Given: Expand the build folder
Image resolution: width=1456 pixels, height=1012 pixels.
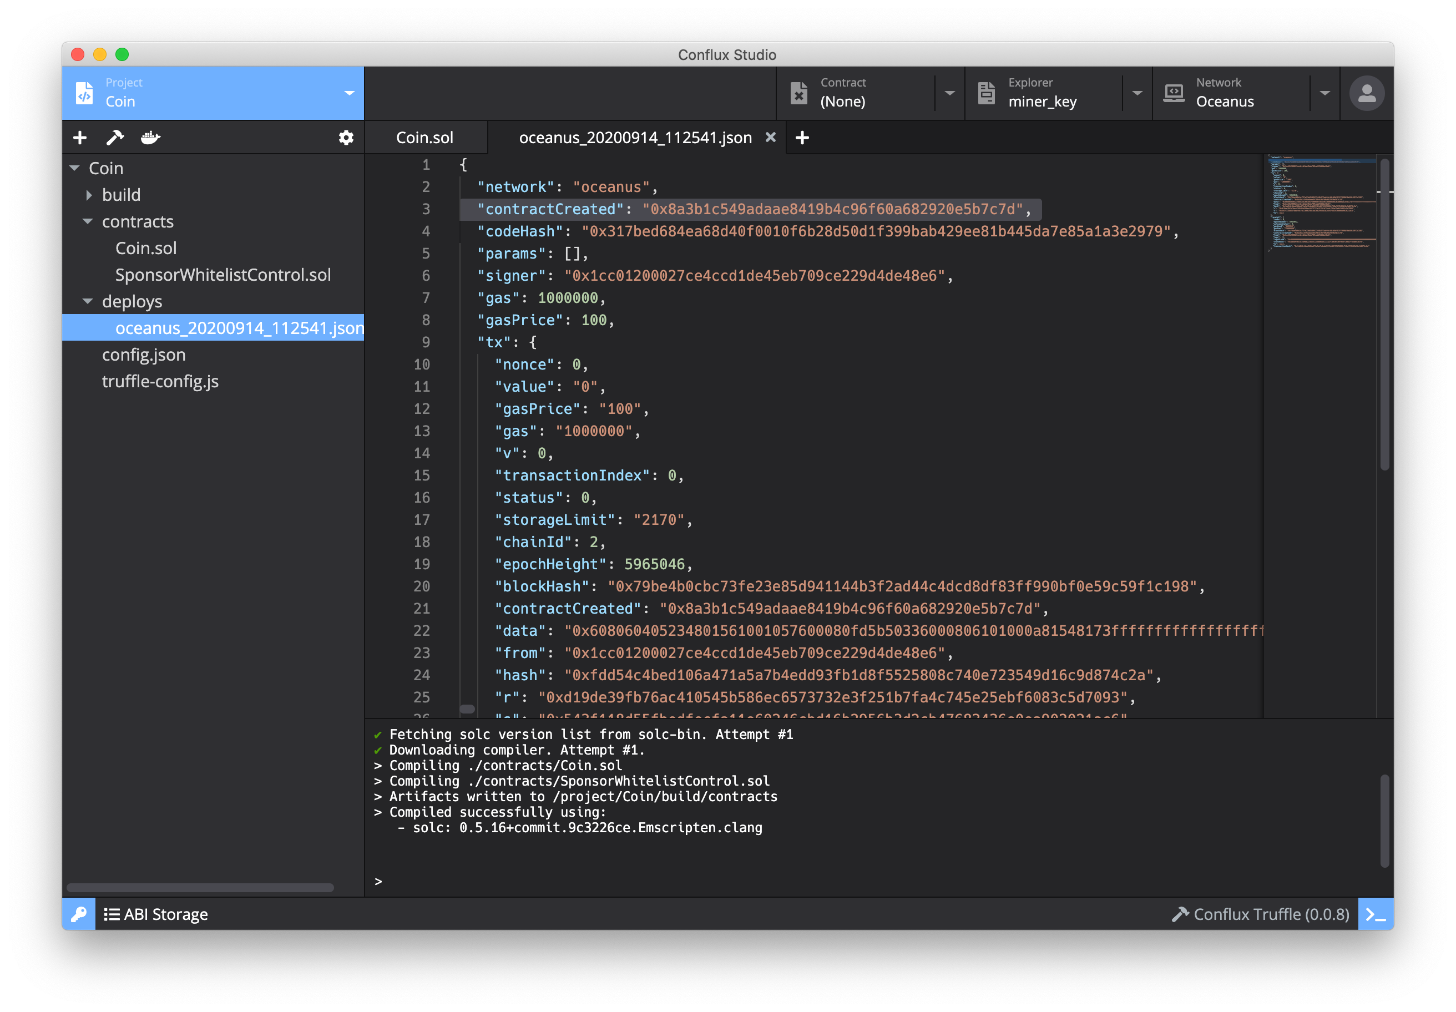Looking at the screenshot, I should point(89,195).
